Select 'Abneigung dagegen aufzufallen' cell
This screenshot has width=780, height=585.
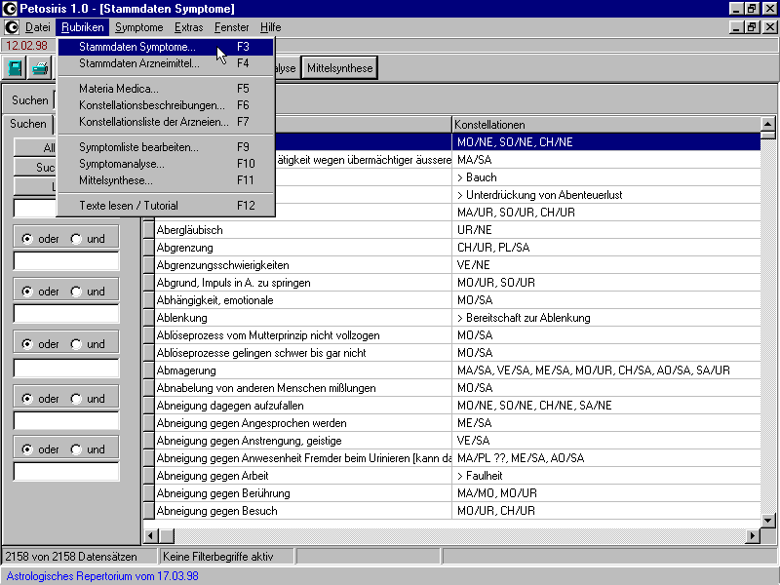[303, 406]
